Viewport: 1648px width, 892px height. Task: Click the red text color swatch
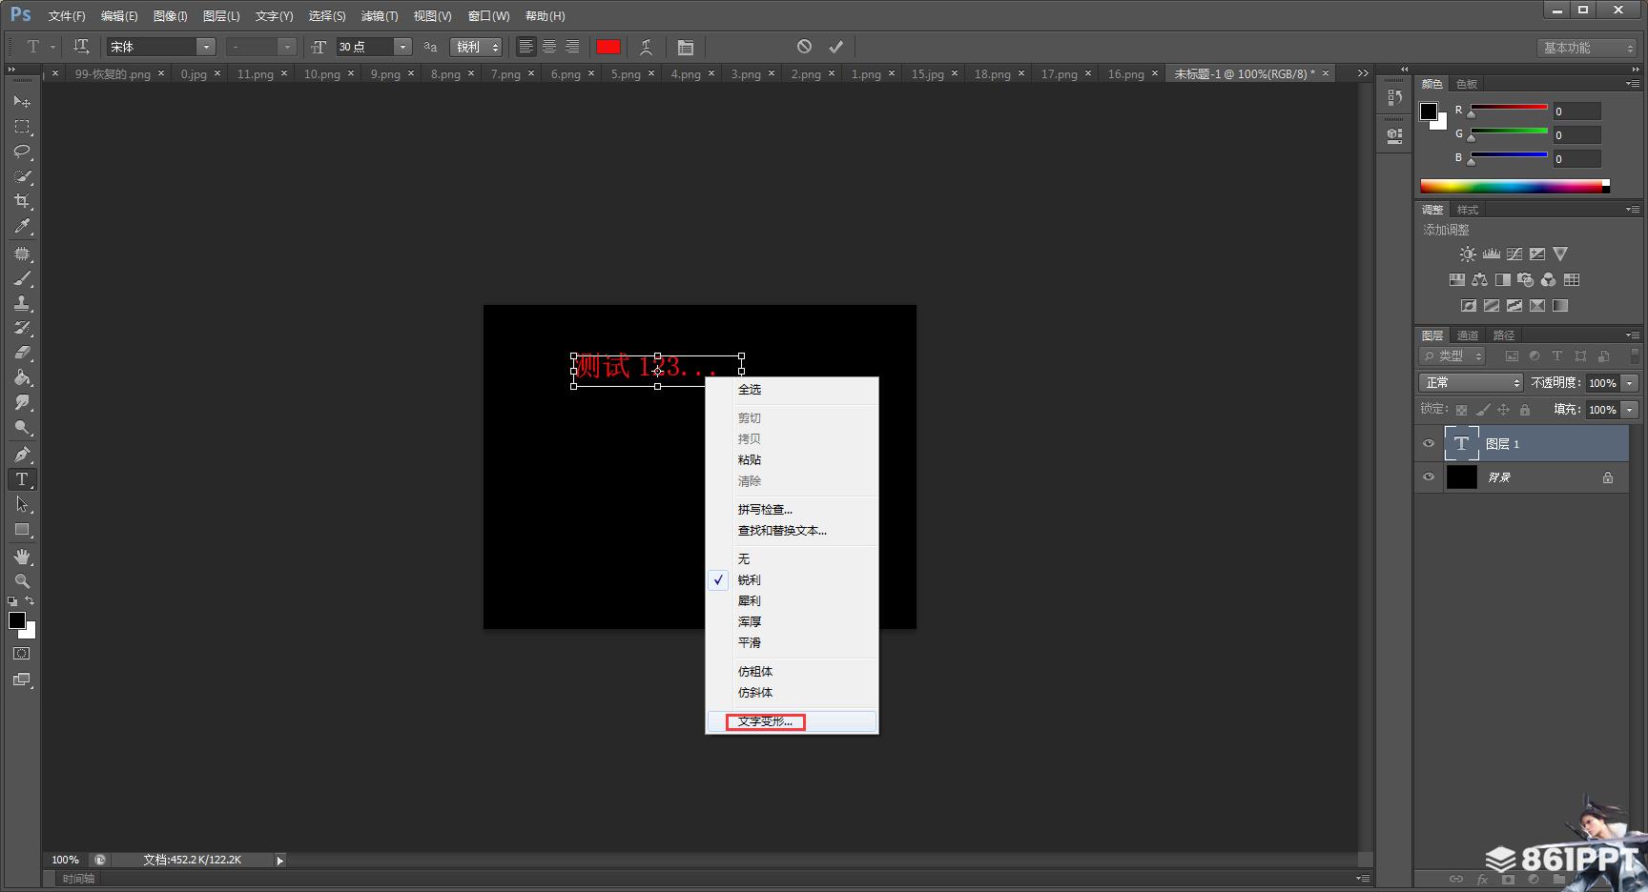pos(608,47)
